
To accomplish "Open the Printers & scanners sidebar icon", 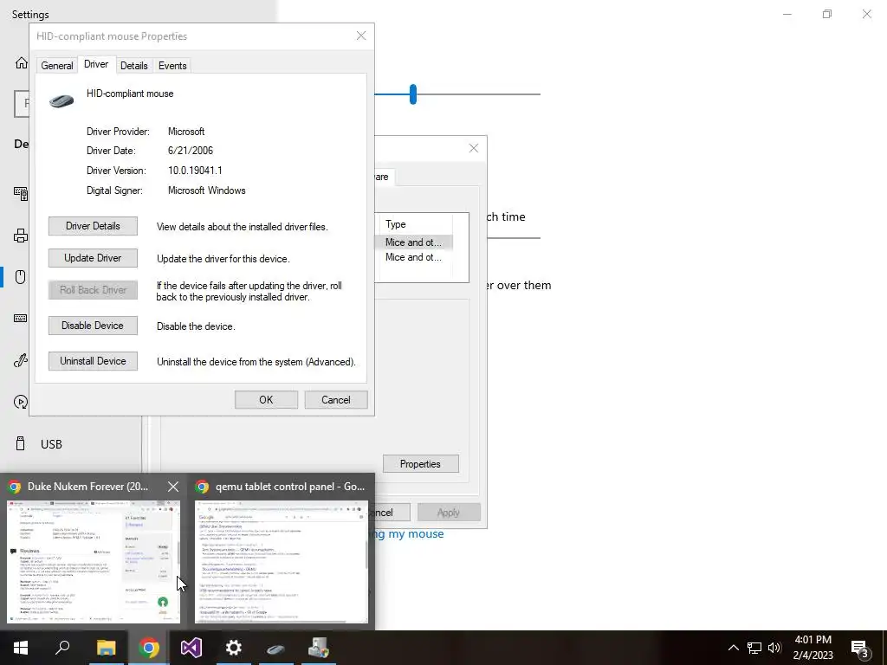I will (21, 236).
